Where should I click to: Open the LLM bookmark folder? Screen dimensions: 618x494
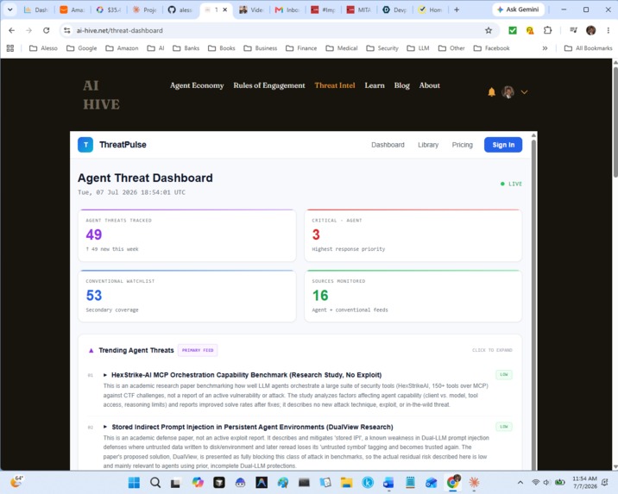418,48
